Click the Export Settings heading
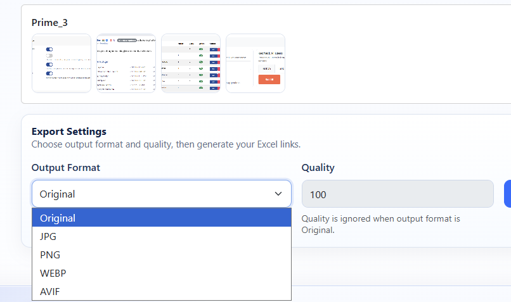The image size is (511, 302). pos(68,132)
